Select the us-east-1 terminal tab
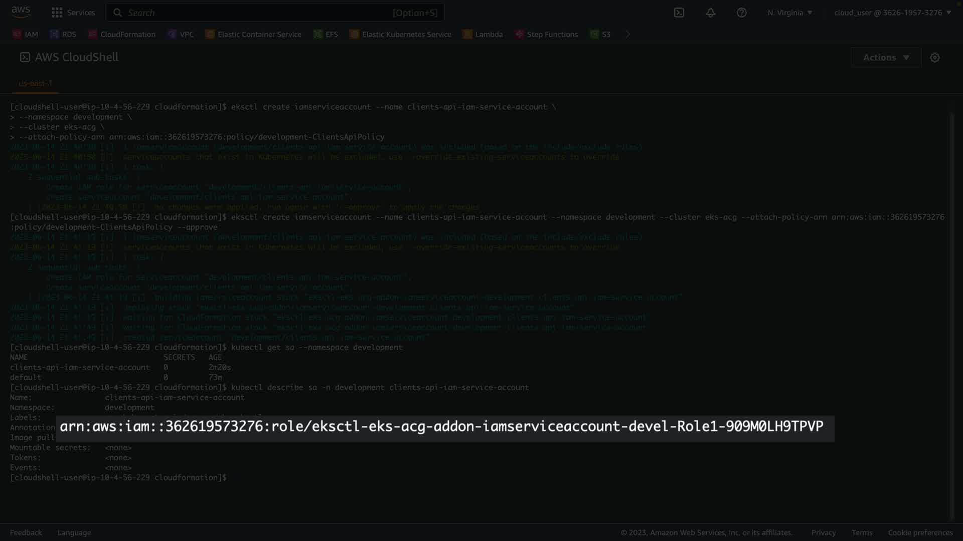Viewport: 963px width, 541px height. click(x=35, y=83)
